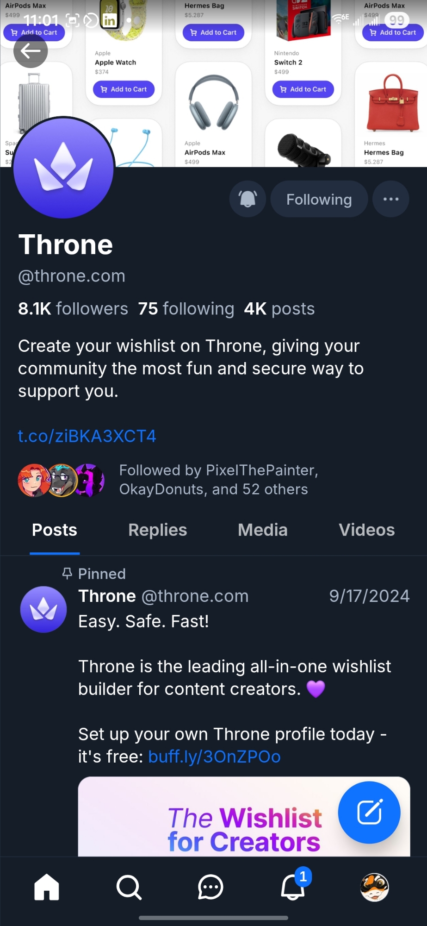Viewport: 427px width, 926px height.
Task: Open Notifications bell with 1 badge
Action: pos(293,887)
